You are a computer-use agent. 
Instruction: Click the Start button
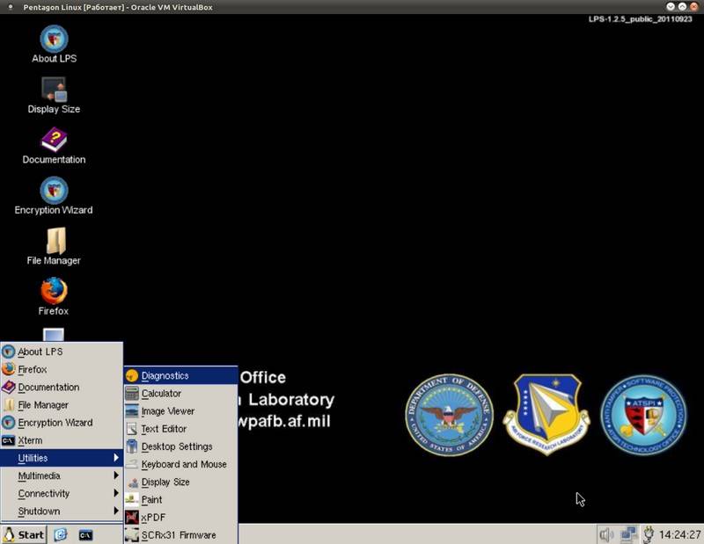[24, 534]
